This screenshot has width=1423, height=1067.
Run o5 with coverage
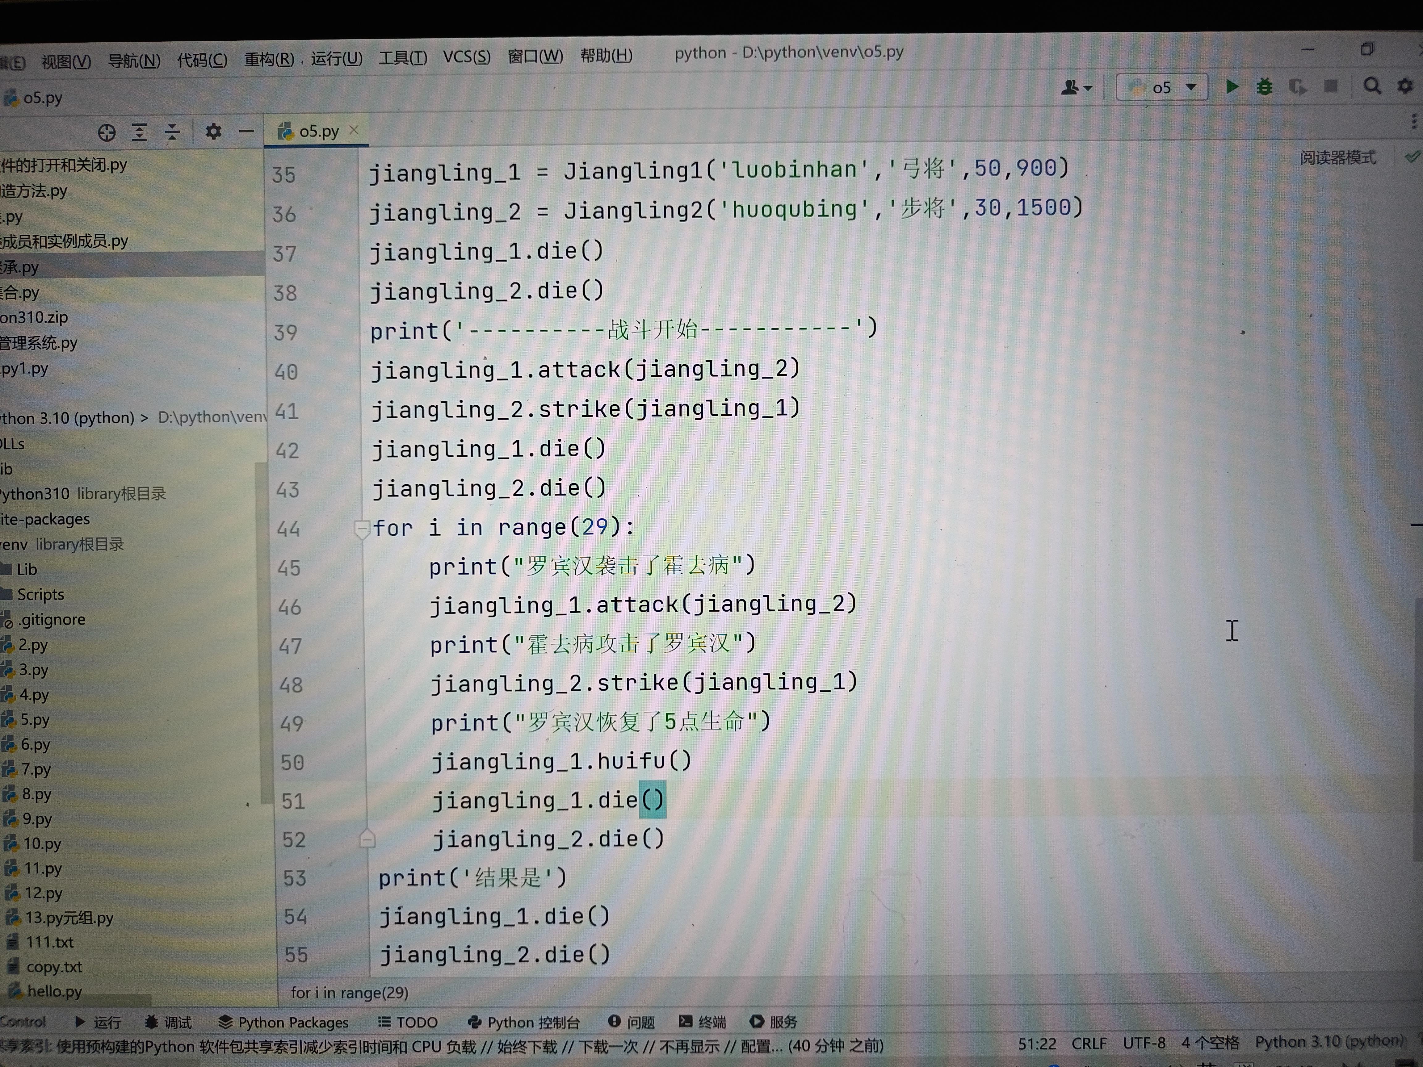pos(1298,87)
